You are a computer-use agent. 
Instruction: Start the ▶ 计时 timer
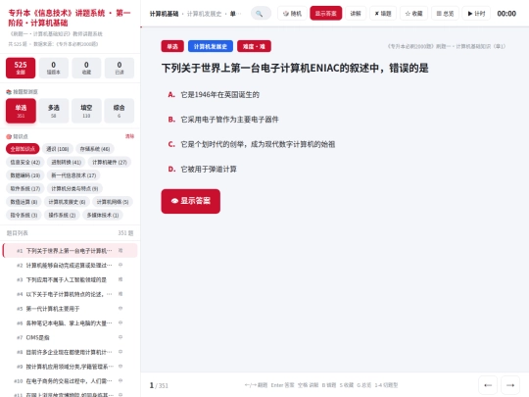pyautogui.click(x=476, y=14)
